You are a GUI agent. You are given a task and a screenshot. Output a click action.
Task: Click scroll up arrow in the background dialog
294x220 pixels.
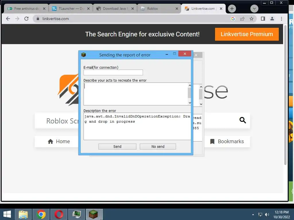click(201, 87)
